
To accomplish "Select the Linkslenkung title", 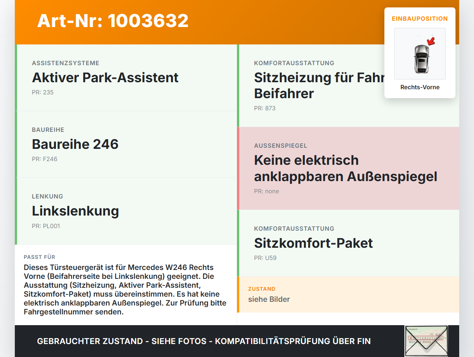I will 76,211.
